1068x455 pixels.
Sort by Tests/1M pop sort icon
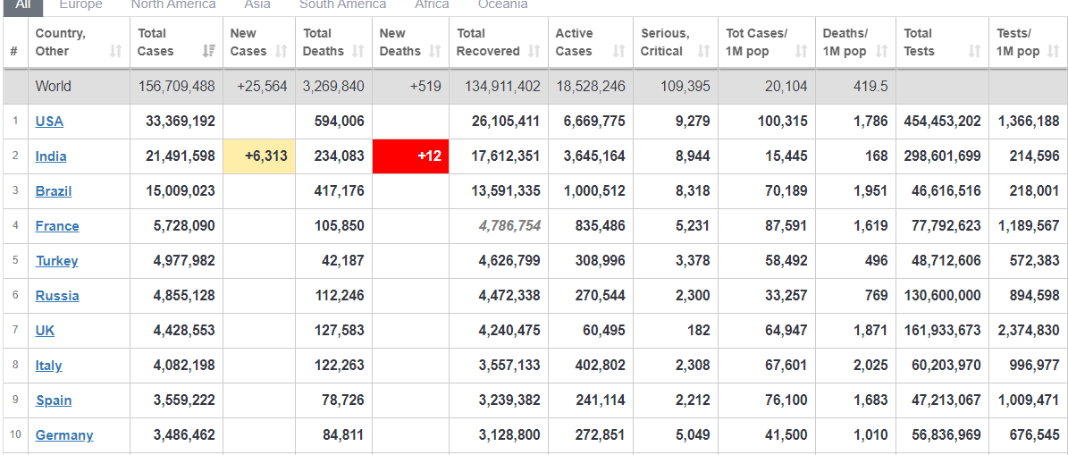coord(1053,51)
